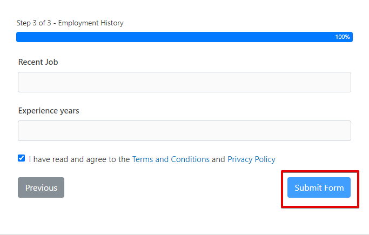Click the word 'Policy' in the privacy link
Screen dimensions: 369x235
coord(263,159)
